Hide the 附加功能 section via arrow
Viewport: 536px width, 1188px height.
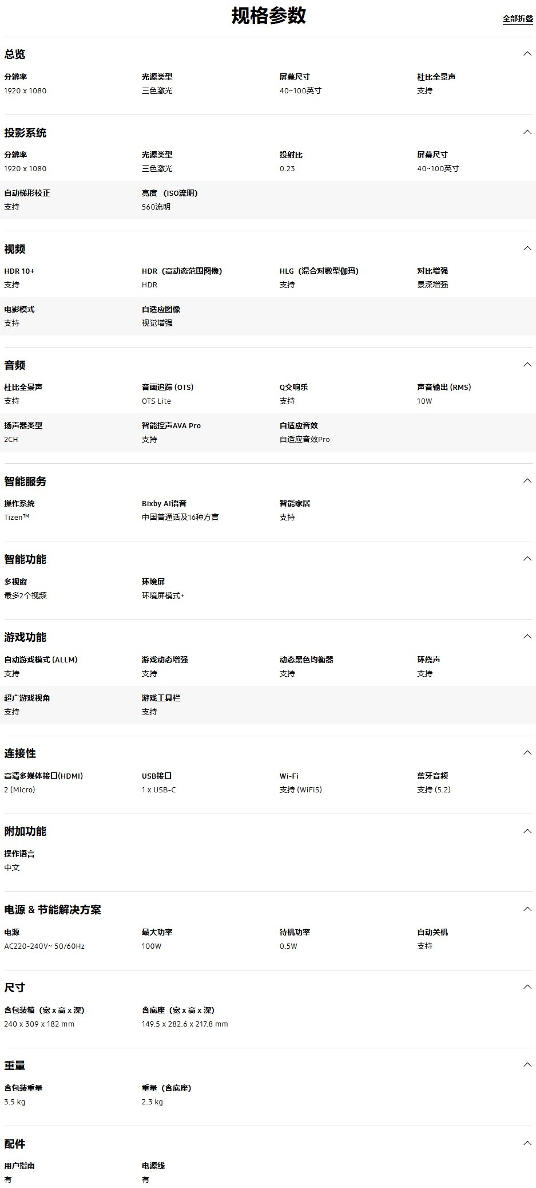[527, 831]
